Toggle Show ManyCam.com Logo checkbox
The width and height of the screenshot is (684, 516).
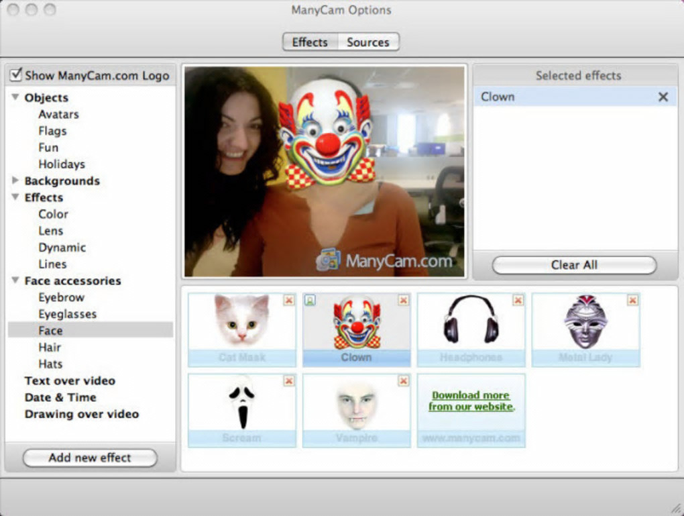click(x=15, y=74)
